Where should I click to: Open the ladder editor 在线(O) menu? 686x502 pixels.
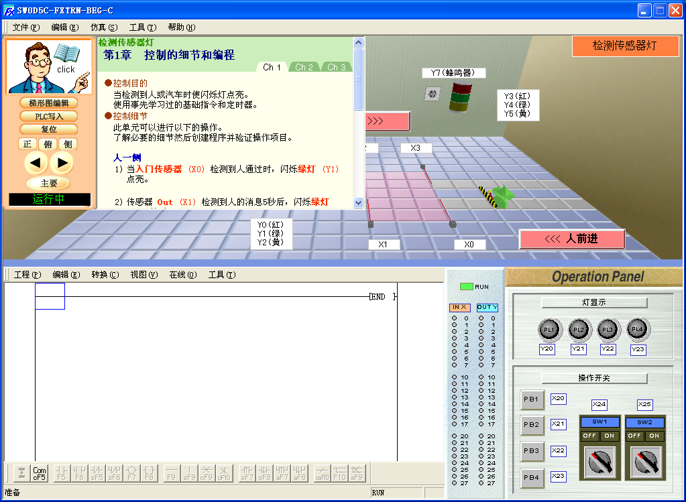182,275
